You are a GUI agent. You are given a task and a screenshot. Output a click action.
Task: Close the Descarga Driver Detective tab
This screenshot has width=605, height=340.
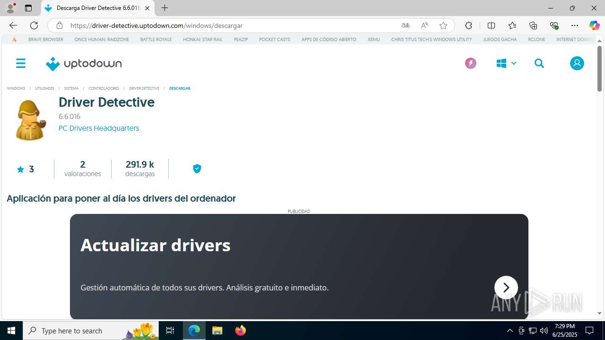click(147, 8)
